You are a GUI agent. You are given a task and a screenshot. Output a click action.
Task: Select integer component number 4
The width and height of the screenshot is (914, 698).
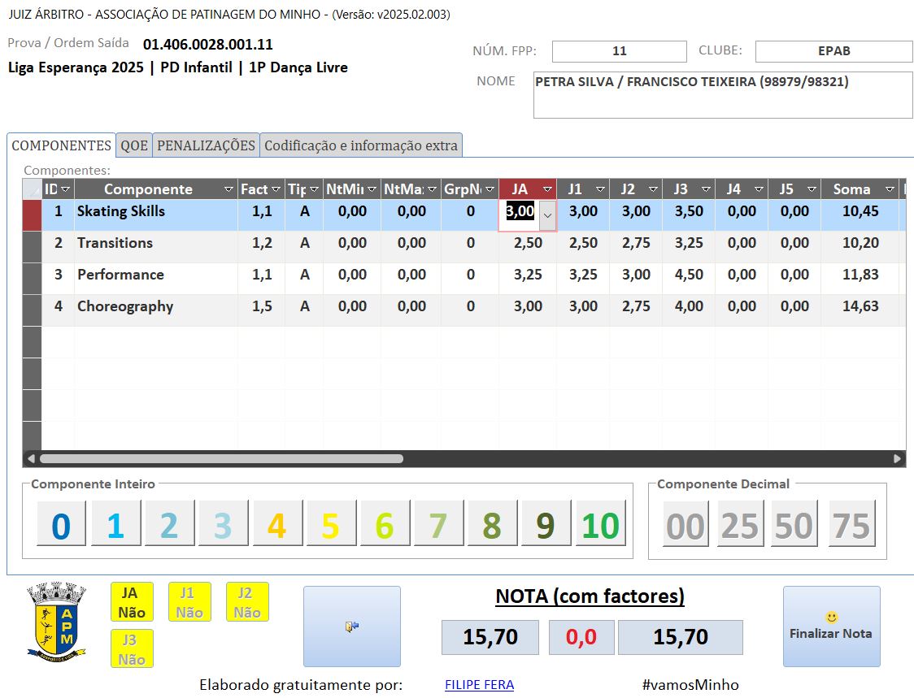pos(276,525)
